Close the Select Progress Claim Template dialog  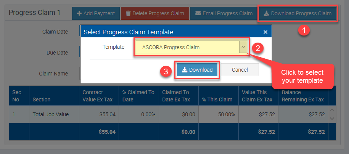pyautogui.click(x=265, y=32)
